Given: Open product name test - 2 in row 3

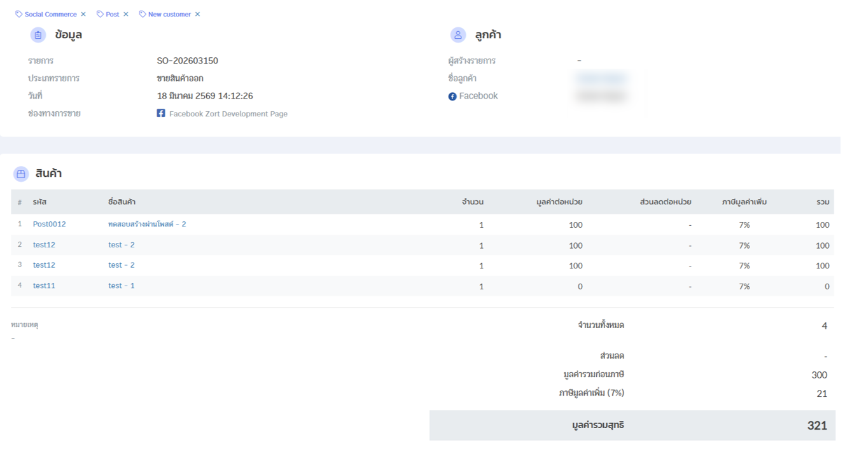Looking at the screenshot, I should click(121, 265).
